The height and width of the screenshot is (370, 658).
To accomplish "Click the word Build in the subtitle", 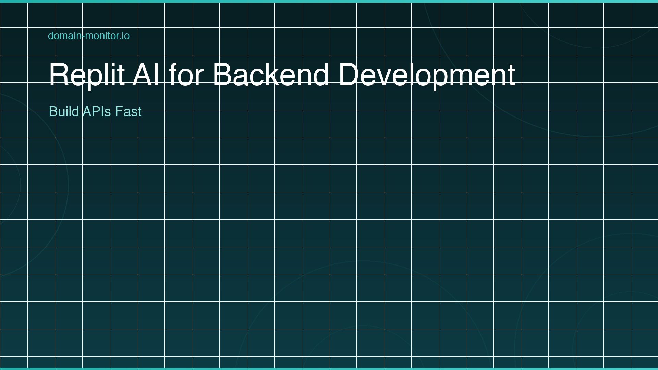I will (65, 112).
